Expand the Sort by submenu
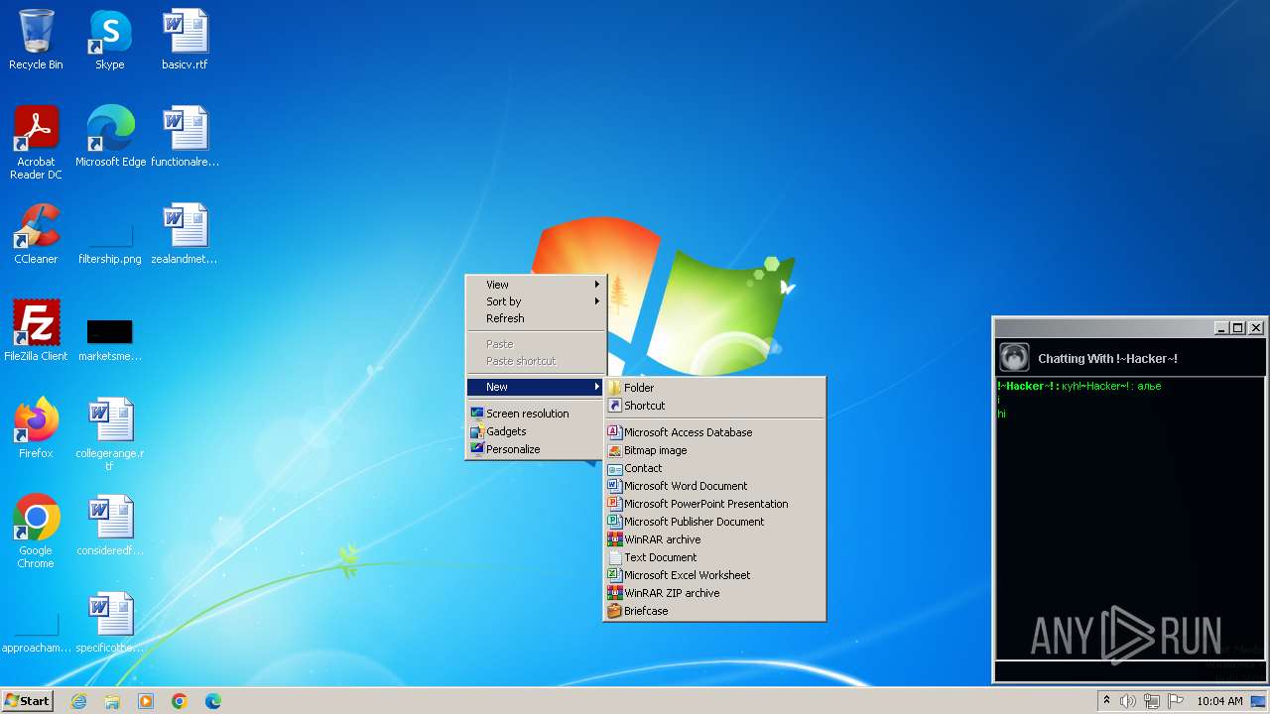The width and height of the screenshot is (1270, 714). [536, 301]
